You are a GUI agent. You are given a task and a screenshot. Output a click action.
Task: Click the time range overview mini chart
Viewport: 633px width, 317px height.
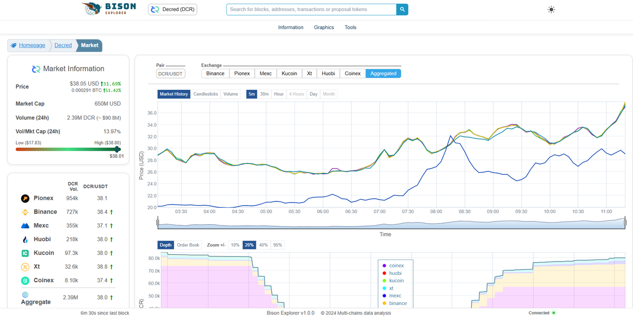point(391,223)
